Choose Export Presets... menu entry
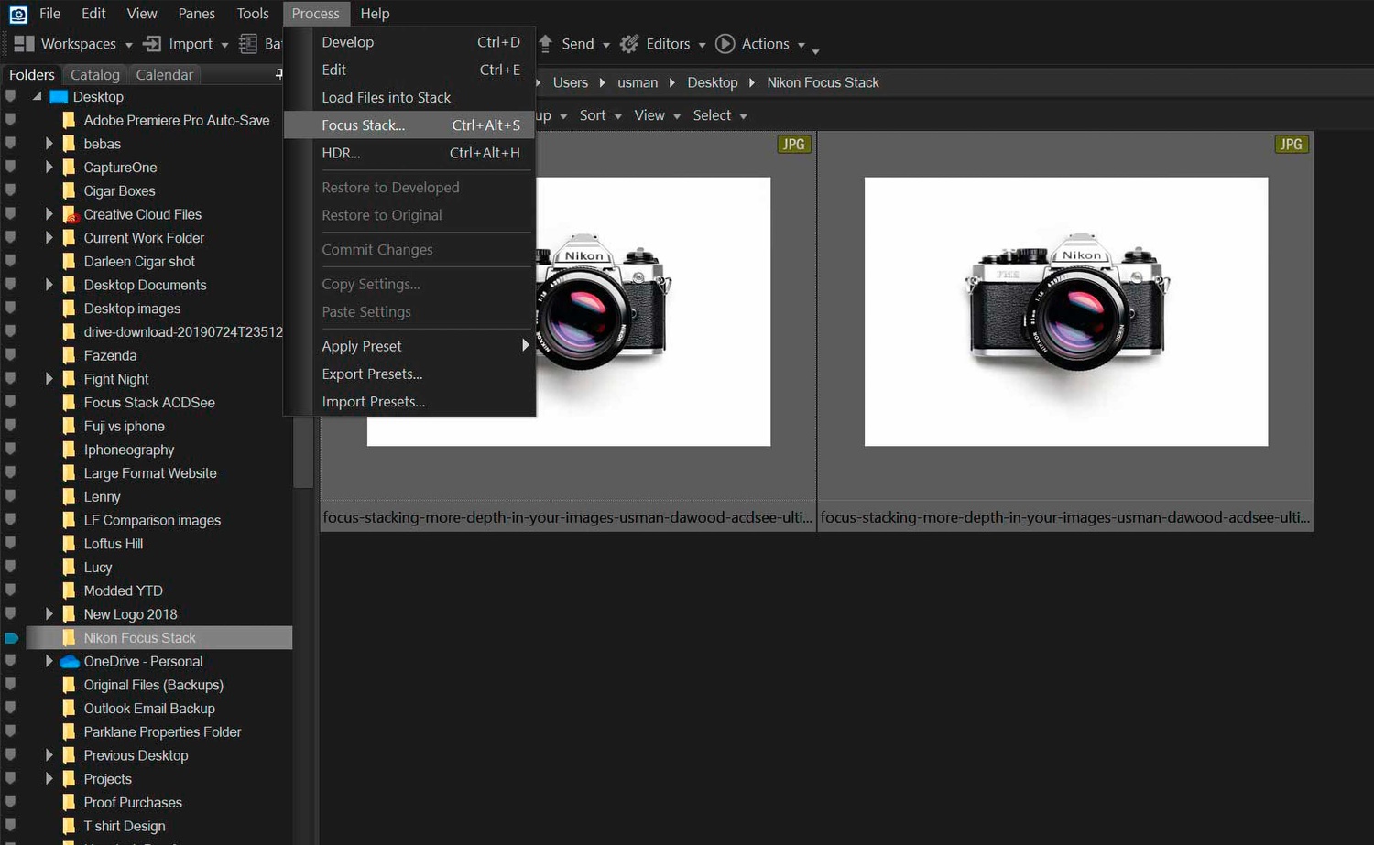Viewport: 1374px width, 845px height. point(409,374)
